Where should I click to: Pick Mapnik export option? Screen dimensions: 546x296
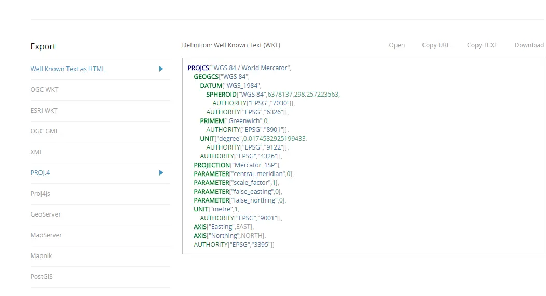[x=42, y=256]
